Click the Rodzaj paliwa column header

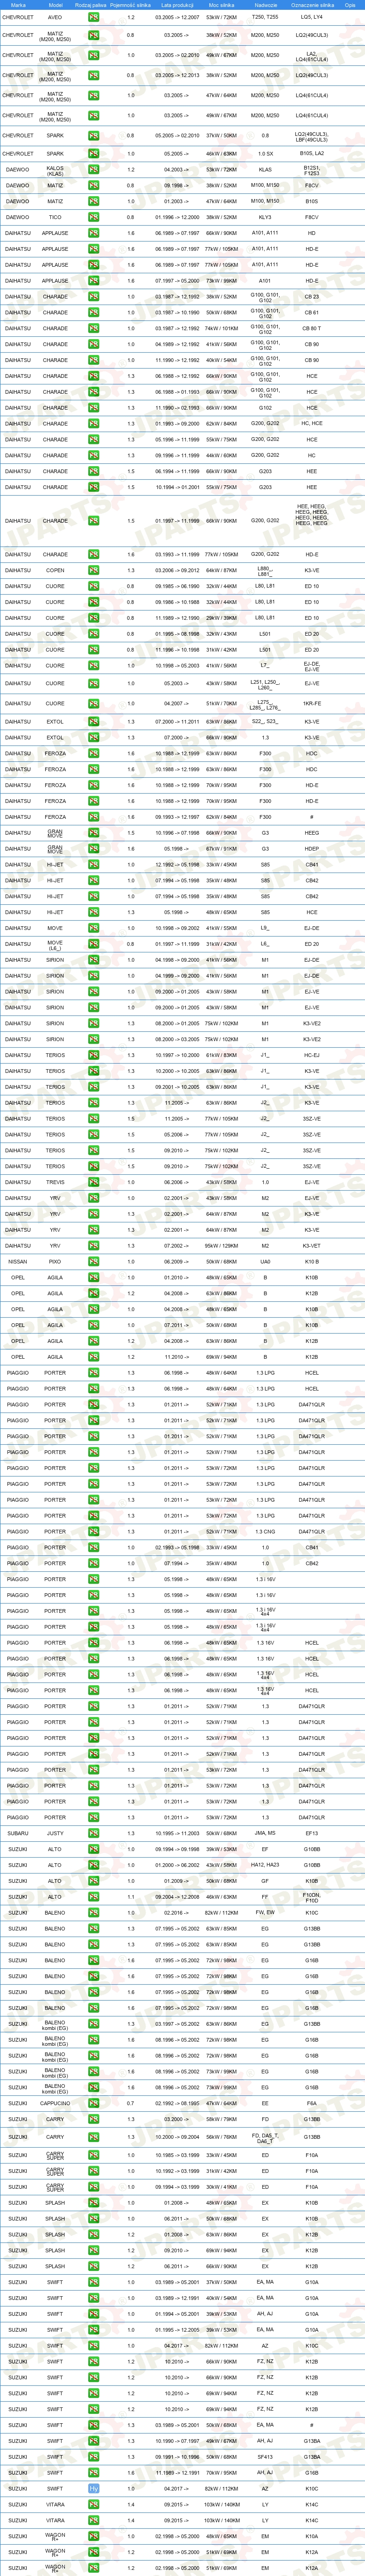coord(92,4)
